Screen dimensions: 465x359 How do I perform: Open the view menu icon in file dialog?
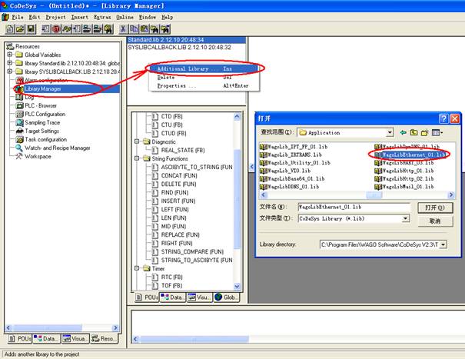(437, 132)
